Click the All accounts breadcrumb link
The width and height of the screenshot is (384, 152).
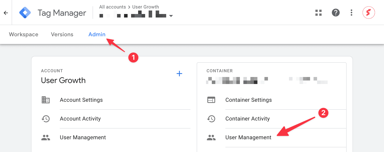112,7
